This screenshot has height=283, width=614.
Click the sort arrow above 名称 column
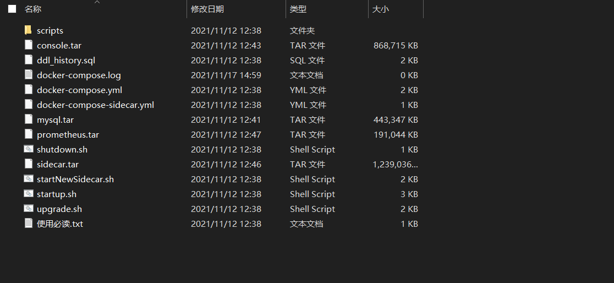pyautogui.click(x=97, y=2)
